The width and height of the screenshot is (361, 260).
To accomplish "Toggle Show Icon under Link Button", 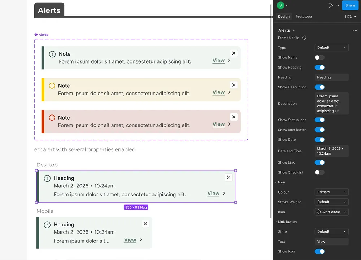I will pyautogui.click(x=319, y=251).
